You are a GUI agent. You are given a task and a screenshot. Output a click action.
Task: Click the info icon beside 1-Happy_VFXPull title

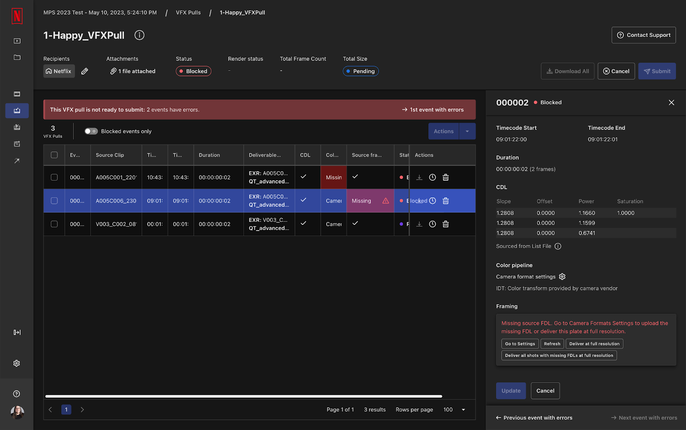pyautogui.click(x=139, y=35)
